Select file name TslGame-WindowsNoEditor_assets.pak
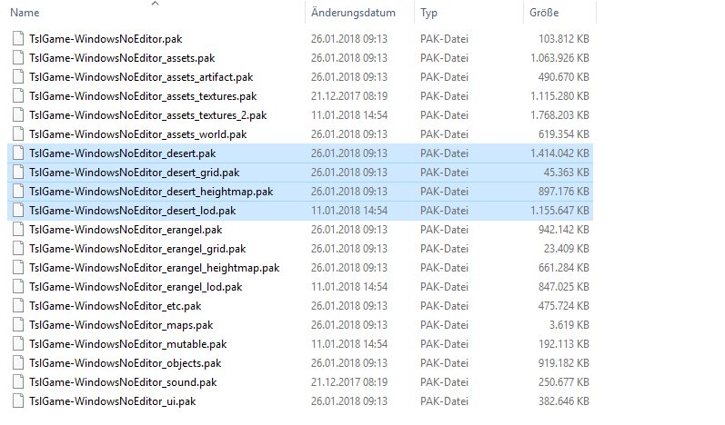The image size is (725, 425). click(x=122, y=58)
